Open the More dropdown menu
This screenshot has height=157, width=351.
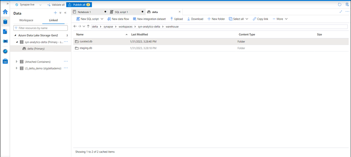(x=286, y=19)
